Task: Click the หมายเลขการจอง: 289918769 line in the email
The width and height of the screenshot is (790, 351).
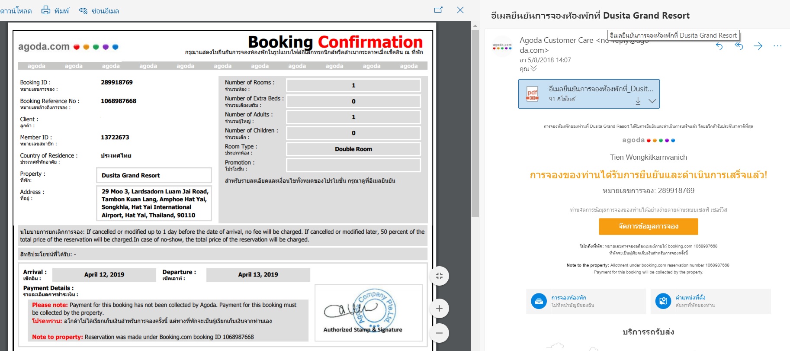Action: [648, 190]
